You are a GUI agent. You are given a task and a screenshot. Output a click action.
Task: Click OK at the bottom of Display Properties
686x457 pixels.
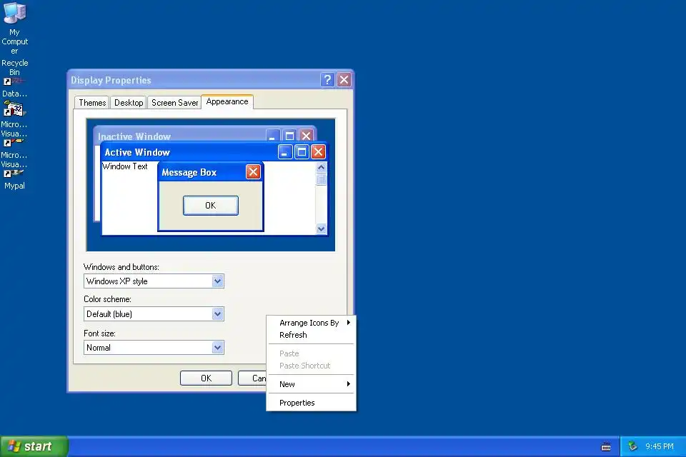(x=206, y=378)
